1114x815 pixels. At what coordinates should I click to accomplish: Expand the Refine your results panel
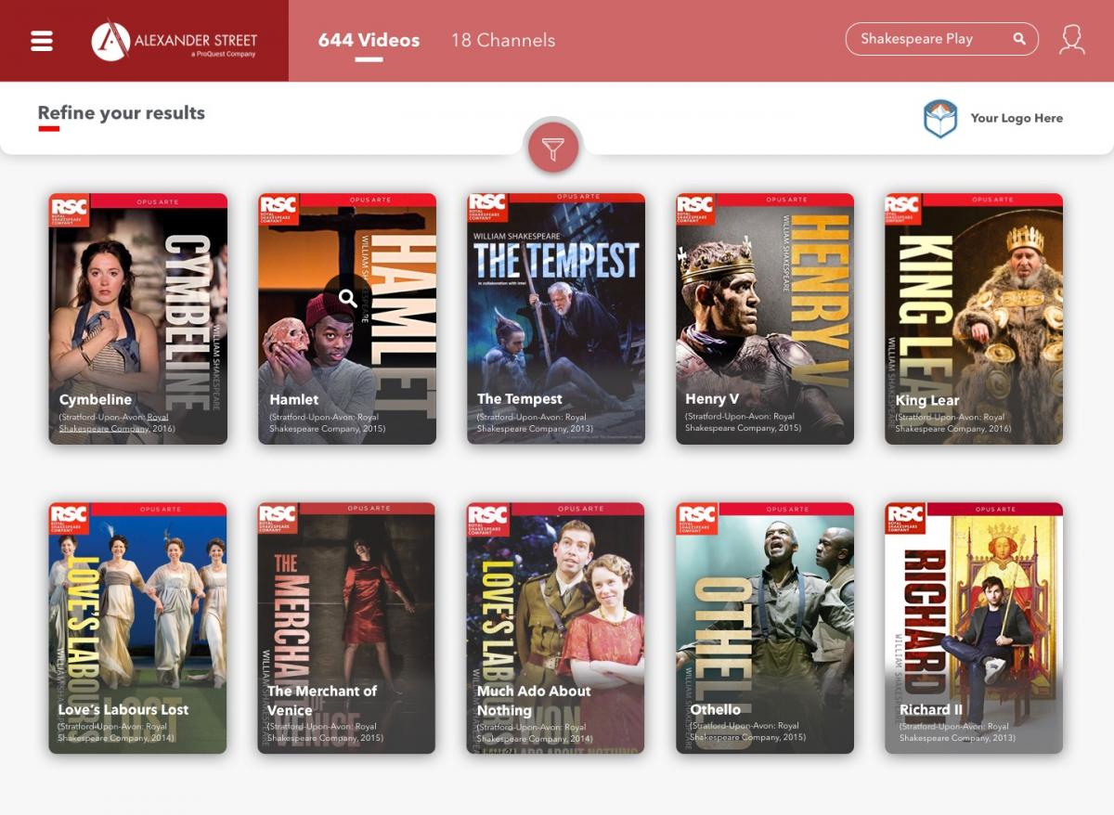121,113
